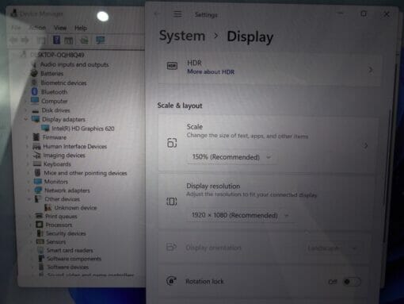Select Mice and other pointing devices

(x=86, y=173)
